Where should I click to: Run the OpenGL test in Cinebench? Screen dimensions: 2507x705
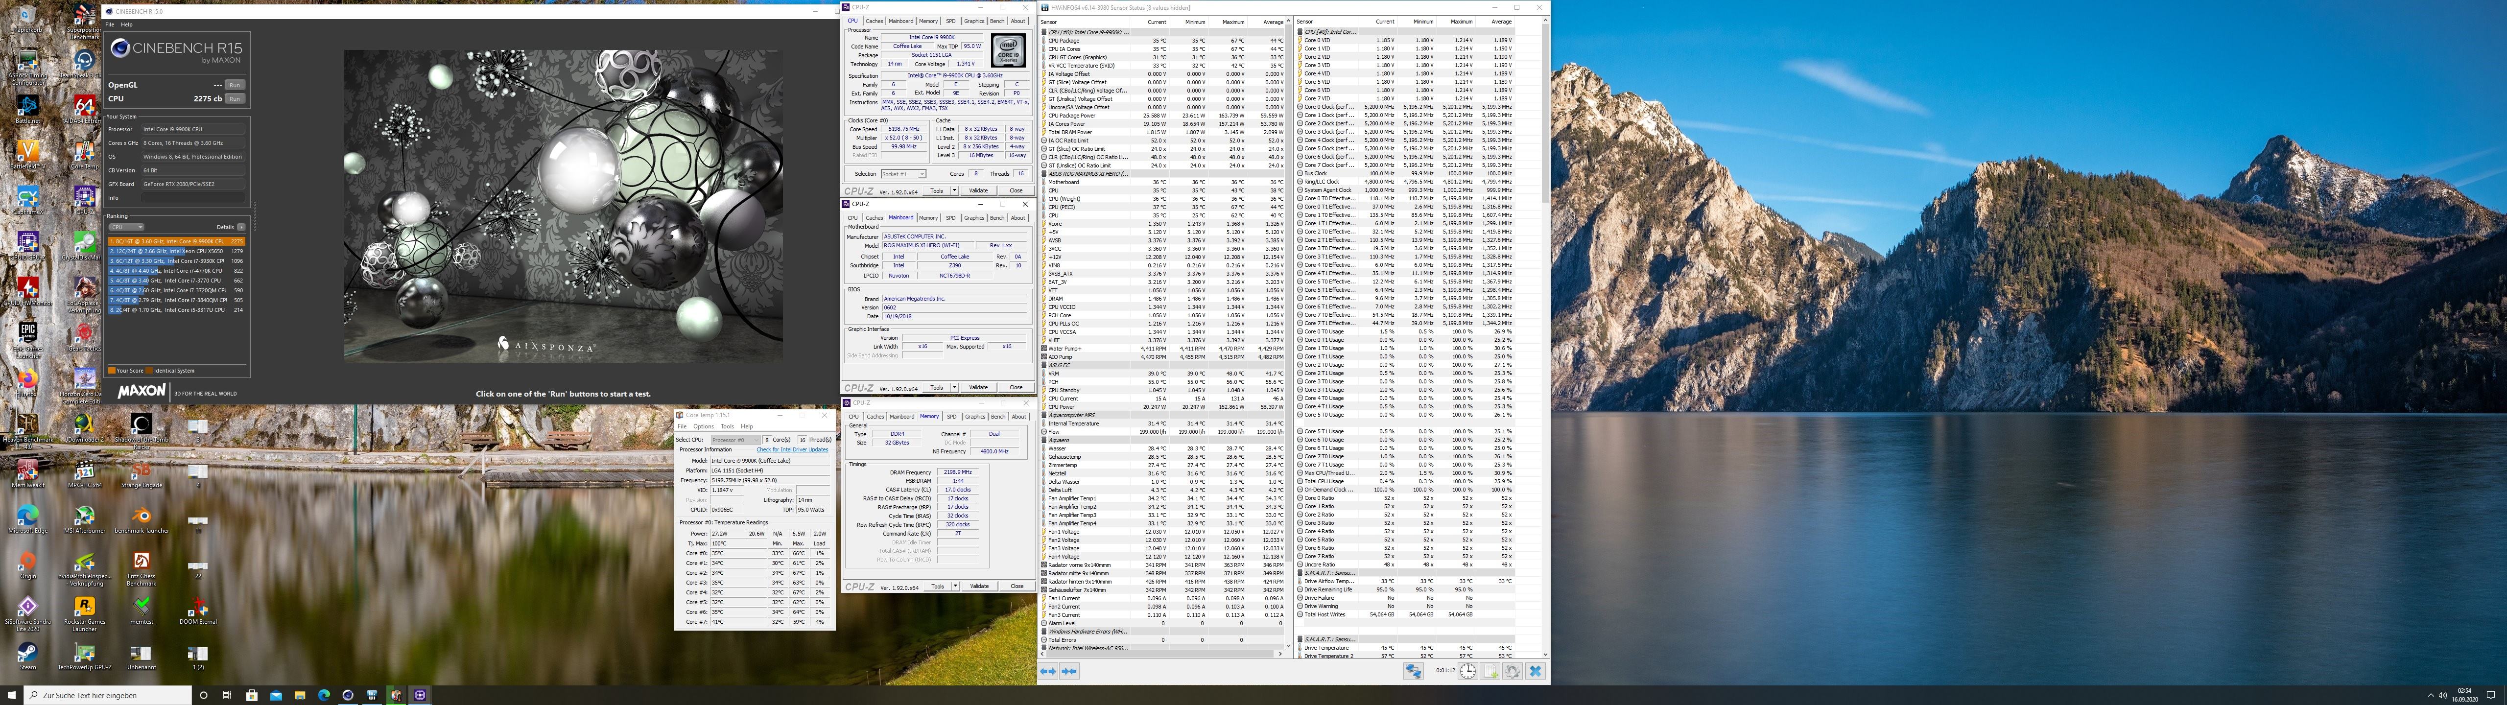pyautogui.click(x=235, y=85)
